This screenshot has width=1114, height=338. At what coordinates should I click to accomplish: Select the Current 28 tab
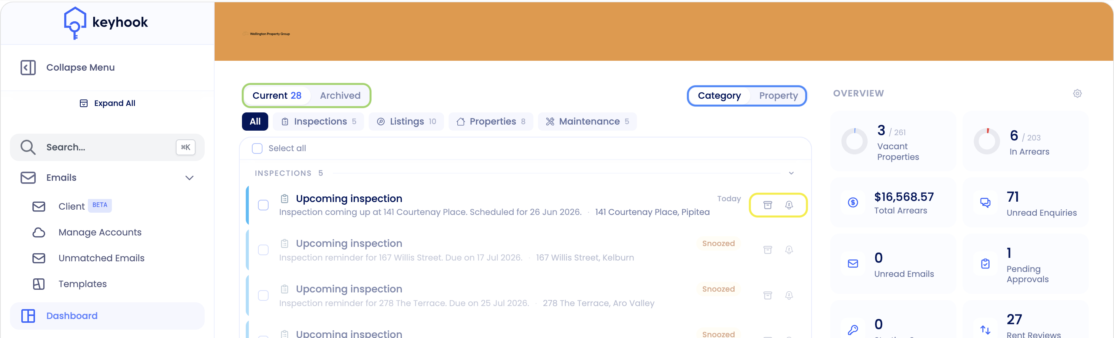pyautogui.click(x=277, y=96)
